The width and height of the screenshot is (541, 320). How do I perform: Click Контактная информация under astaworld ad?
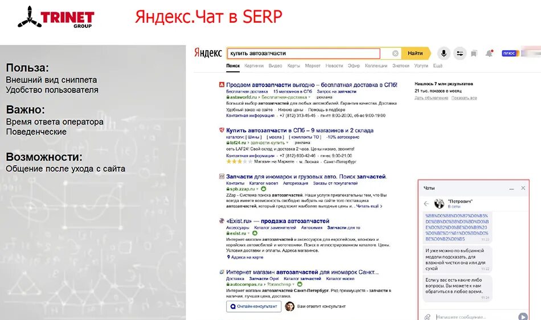tap(250, 116)
